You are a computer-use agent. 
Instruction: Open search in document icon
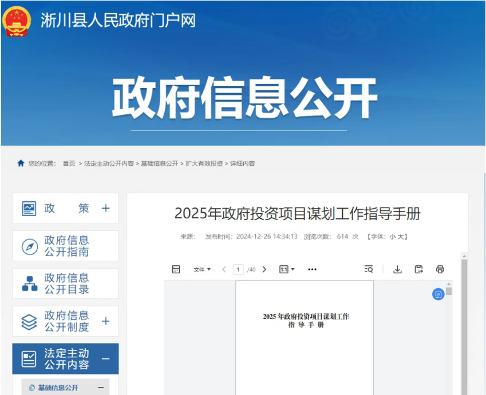point(369,269)
